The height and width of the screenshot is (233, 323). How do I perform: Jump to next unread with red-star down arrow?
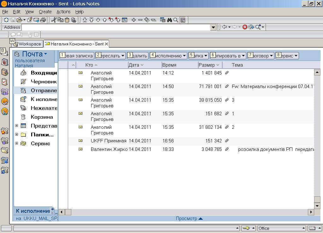(x=111, y=20)
